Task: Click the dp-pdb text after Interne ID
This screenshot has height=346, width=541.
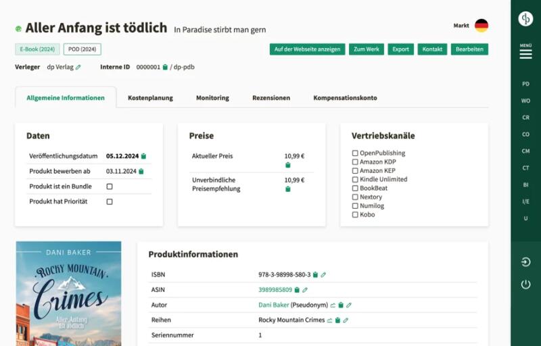Action: [184, 67]
